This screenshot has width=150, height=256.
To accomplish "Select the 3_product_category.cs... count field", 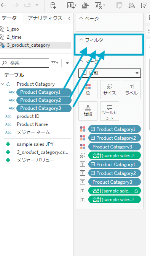I will pyautogui.click(x=42, y=152).
